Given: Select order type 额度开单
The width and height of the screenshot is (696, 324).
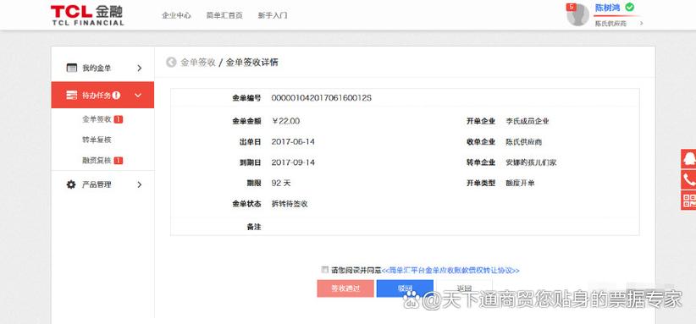Looking at the screenshot, I should coord(520,183).
